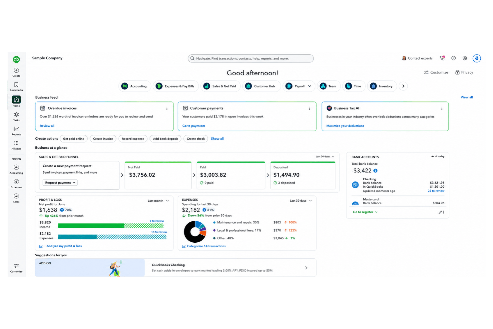Screen dimensions: 493x329
Task: Click Create invoice action
Action: tap(103, 139)
